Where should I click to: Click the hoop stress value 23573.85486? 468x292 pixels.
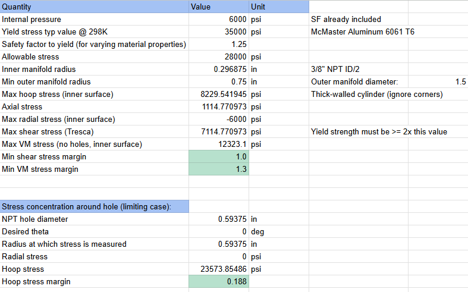(x=218, y=269)
